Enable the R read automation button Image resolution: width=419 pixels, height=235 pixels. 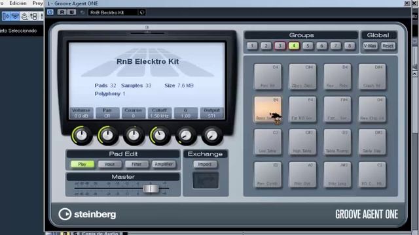pyautogui.click(x=62, y=12)
